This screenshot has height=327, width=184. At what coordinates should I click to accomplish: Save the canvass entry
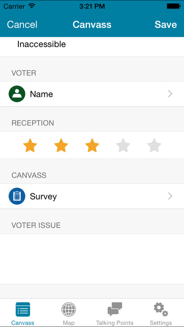(166, 24)
